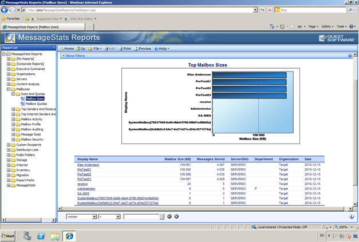The width and height of the screenshot is (359, 242).
Task: Cancel the filter with X icon
Action: [x=176, y=216]
